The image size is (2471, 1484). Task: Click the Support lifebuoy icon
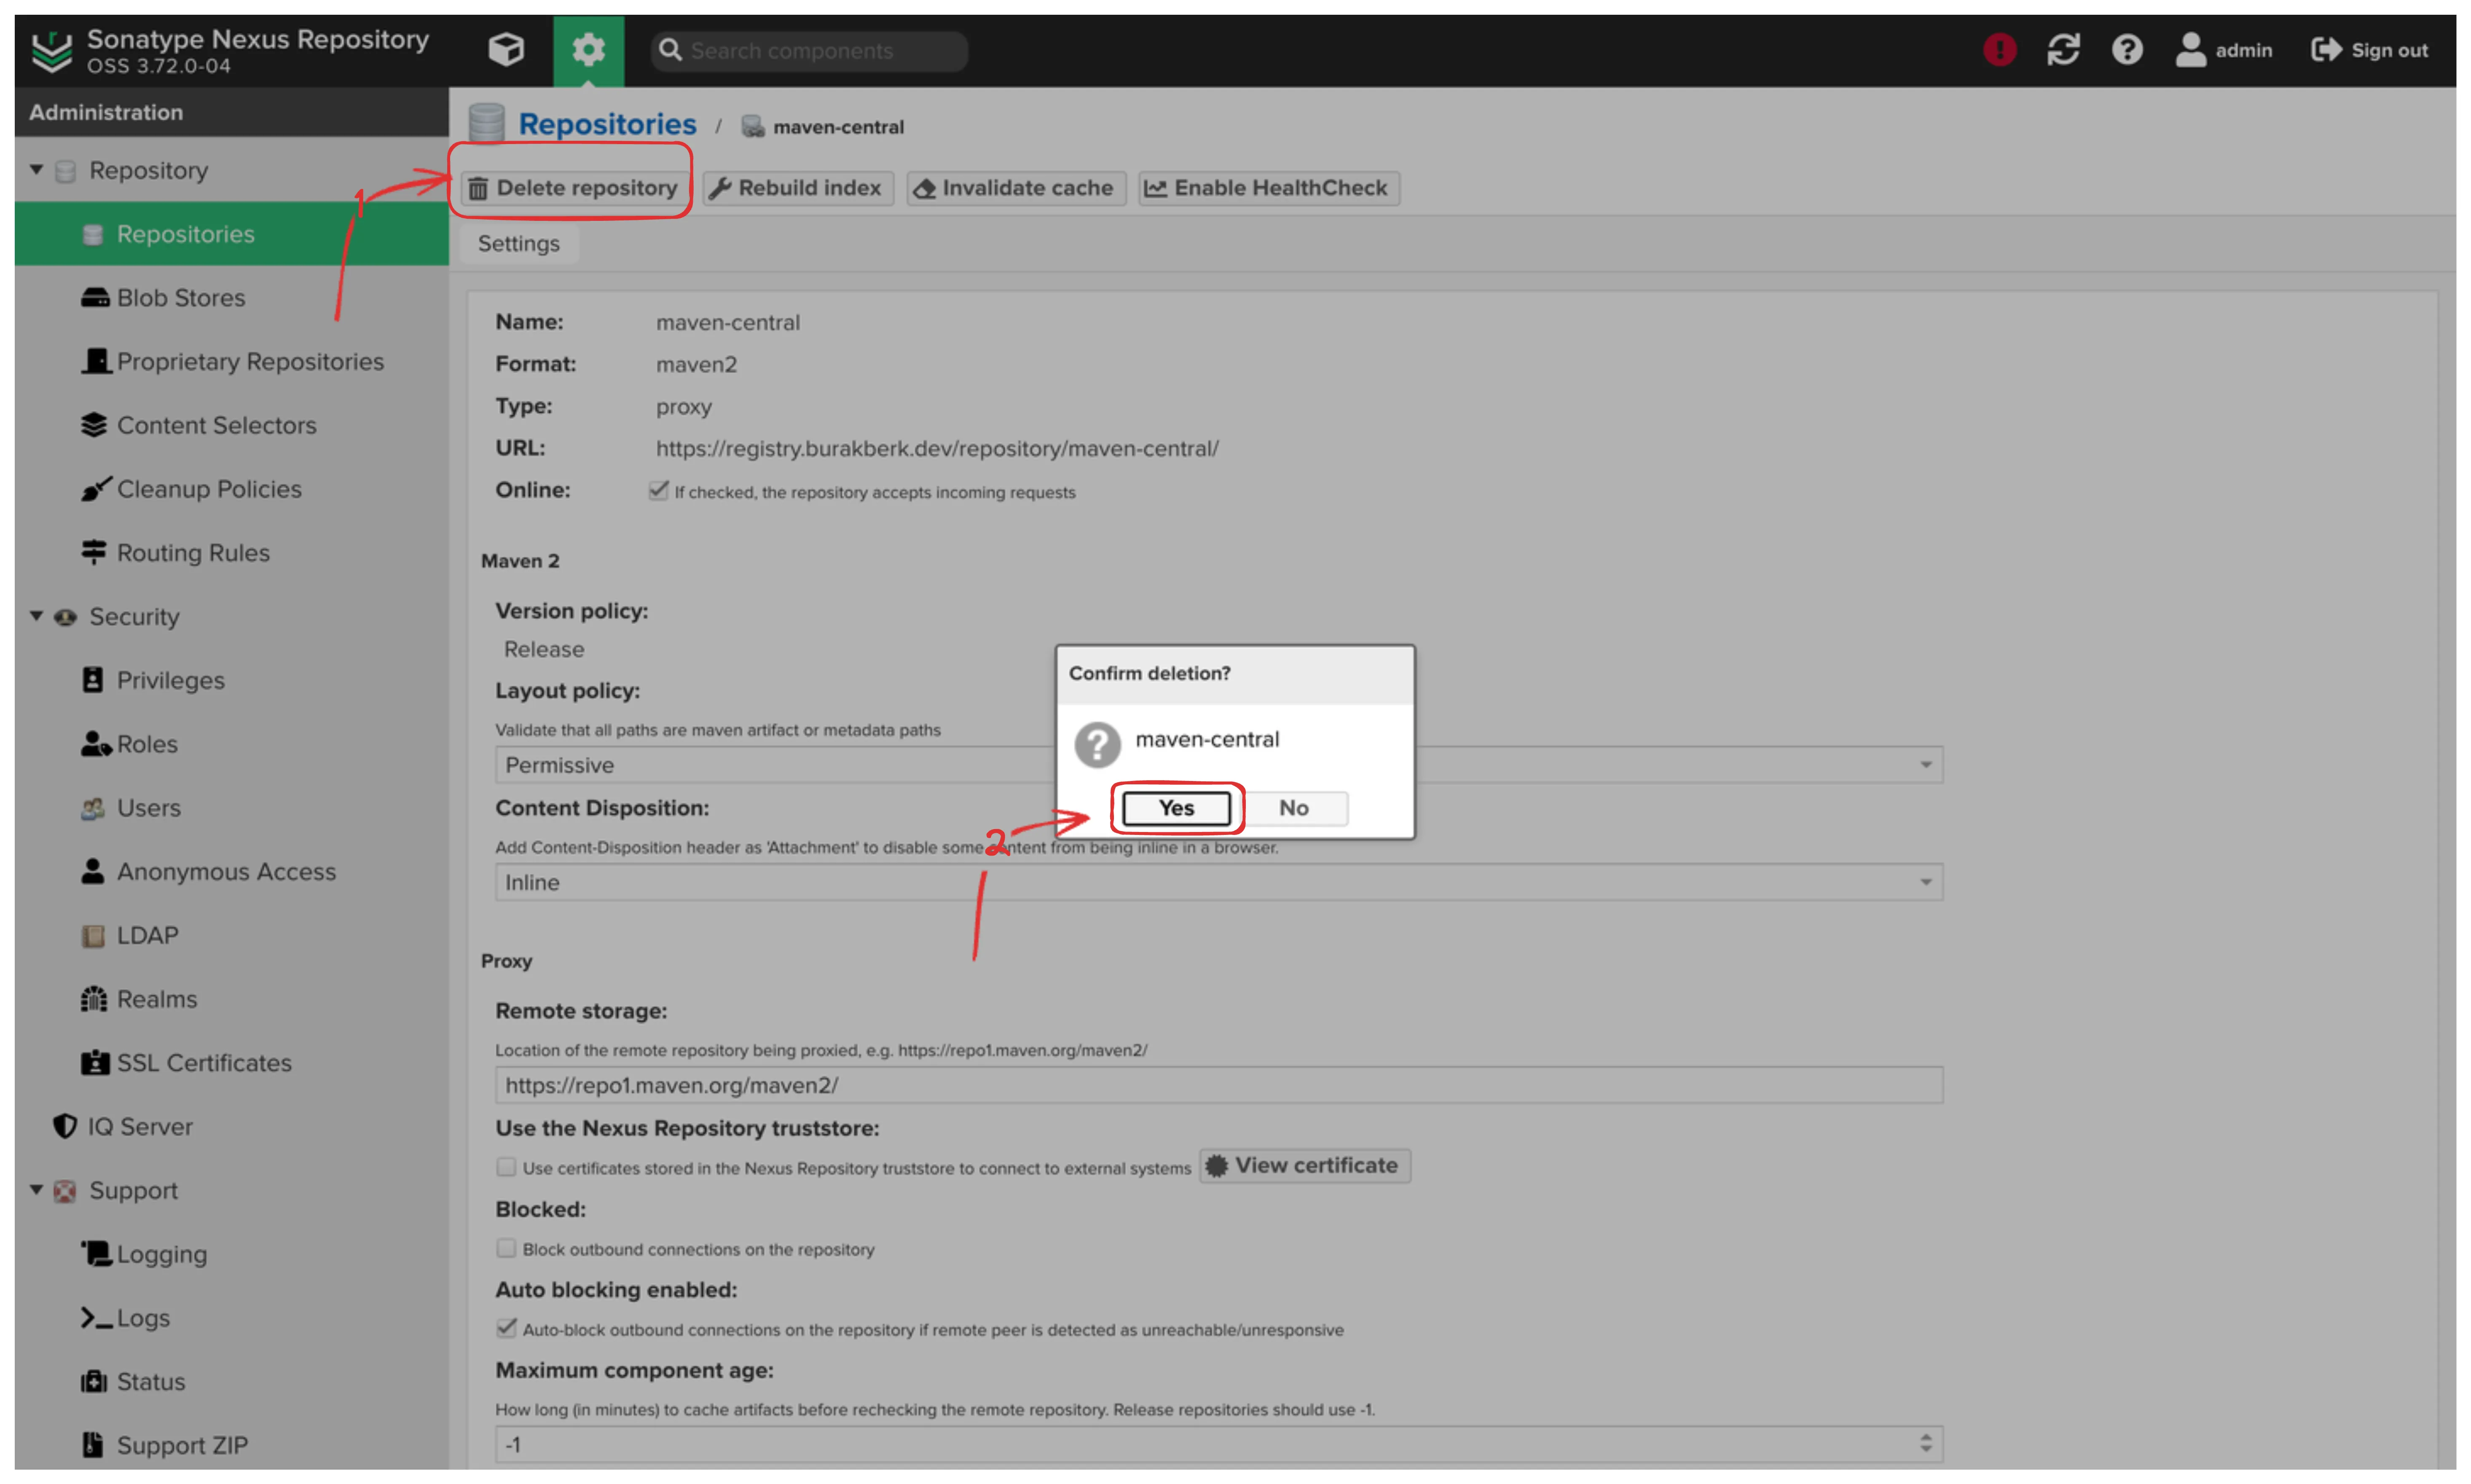click(x=65, y=1191)
